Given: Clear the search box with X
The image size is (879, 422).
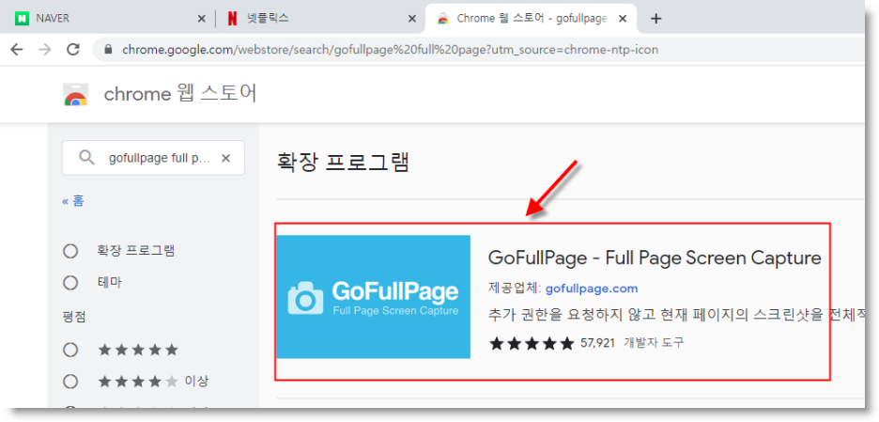Looking at the screenshot, I should pyautogui.click(x=226, y=158).
